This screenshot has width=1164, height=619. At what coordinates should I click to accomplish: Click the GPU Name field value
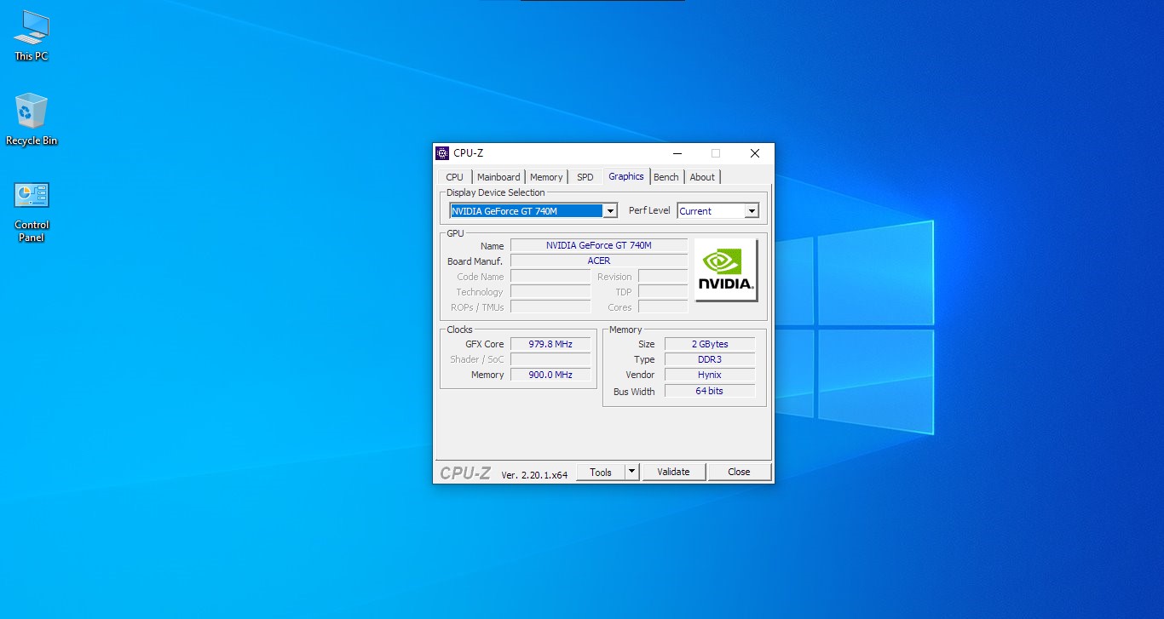pyautogui.click(x=599, y=245)
